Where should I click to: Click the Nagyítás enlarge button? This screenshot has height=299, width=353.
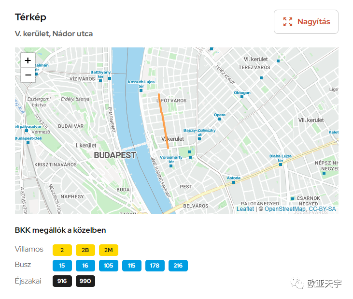[306, 22]
